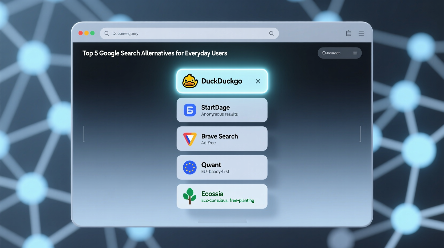Screen dimensions: 444x248
Task: Click the 'EU-baacy-first' subtitle
Action: 215,172
